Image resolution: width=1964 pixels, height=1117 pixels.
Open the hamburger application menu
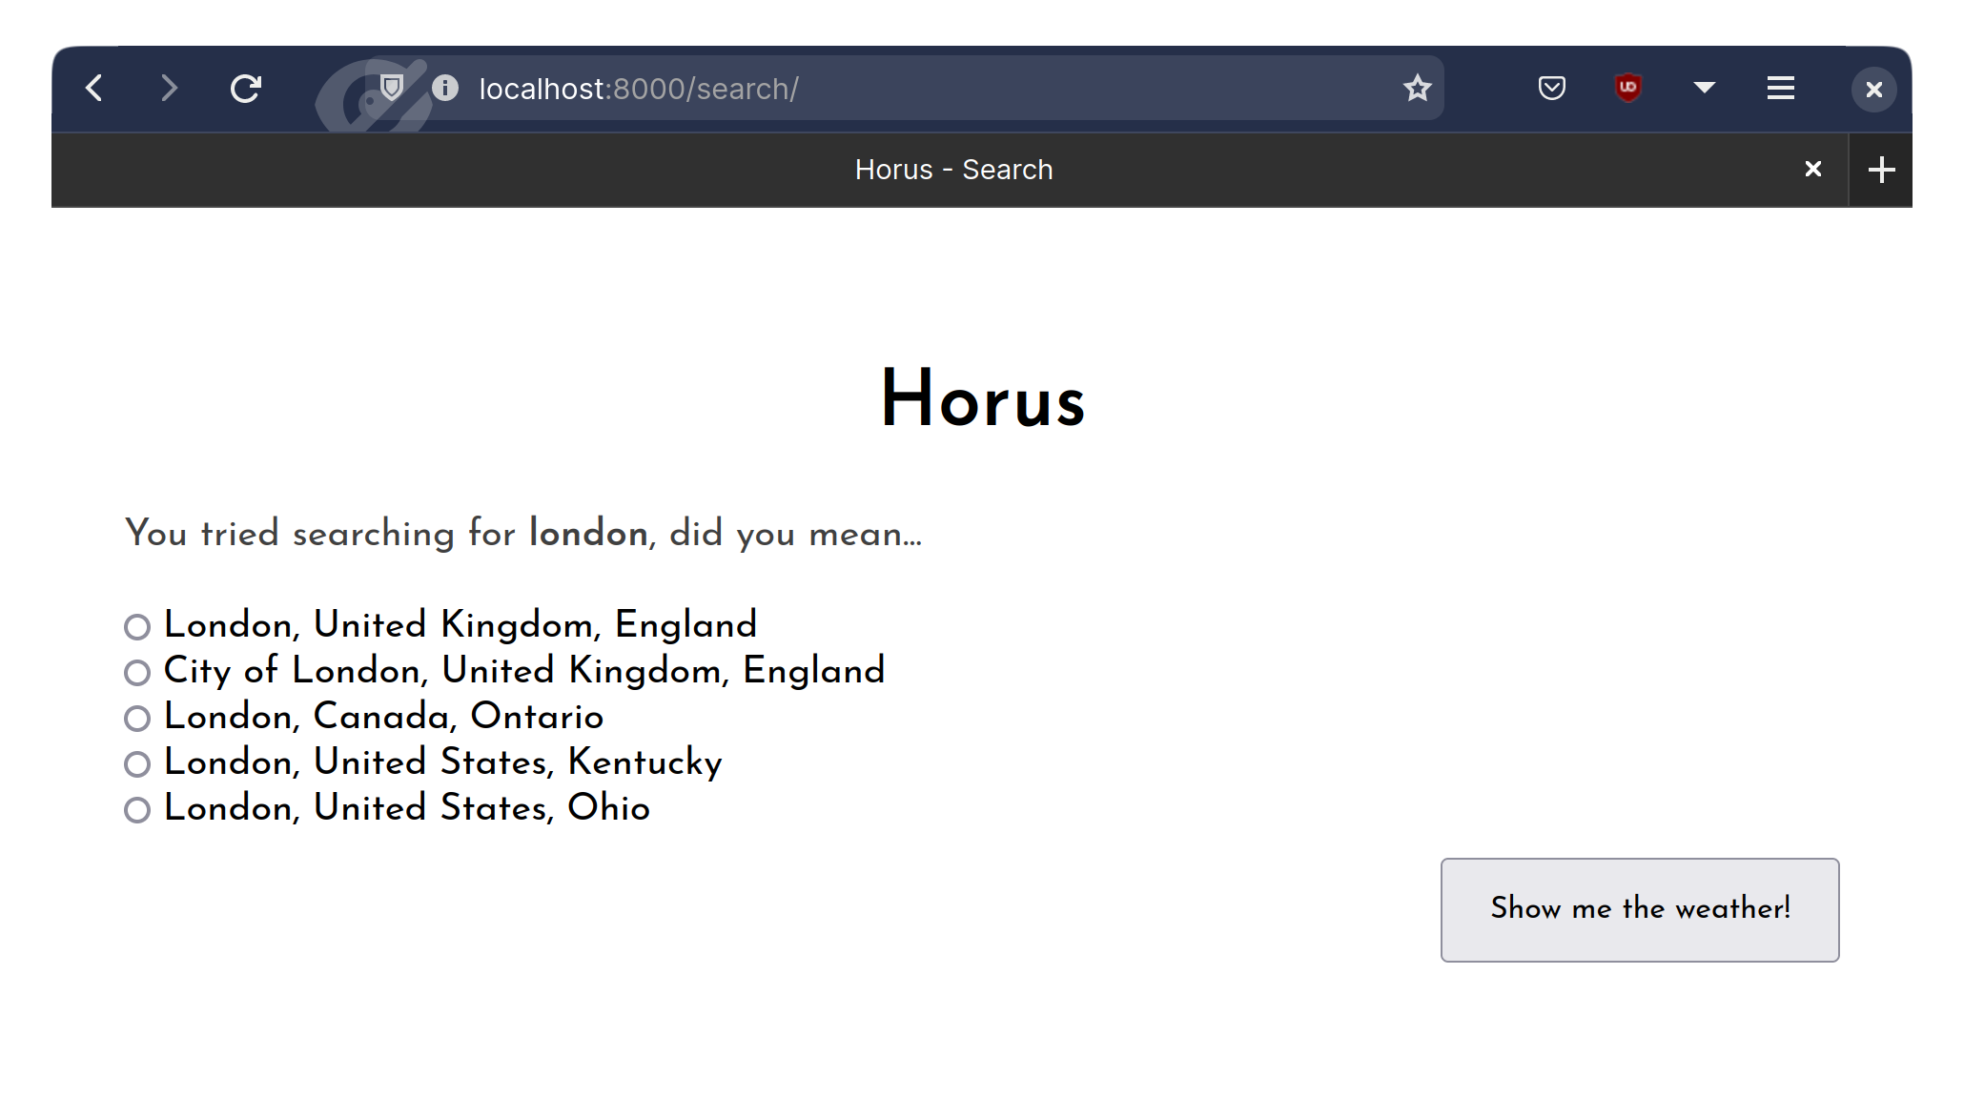(1780, 89)
